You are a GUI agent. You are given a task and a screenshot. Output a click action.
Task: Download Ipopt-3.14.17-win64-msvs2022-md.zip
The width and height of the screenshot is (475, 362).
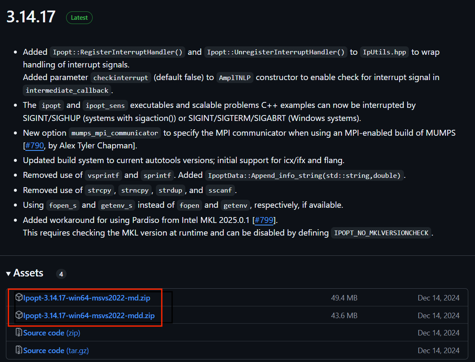click(x=87, y=298)
